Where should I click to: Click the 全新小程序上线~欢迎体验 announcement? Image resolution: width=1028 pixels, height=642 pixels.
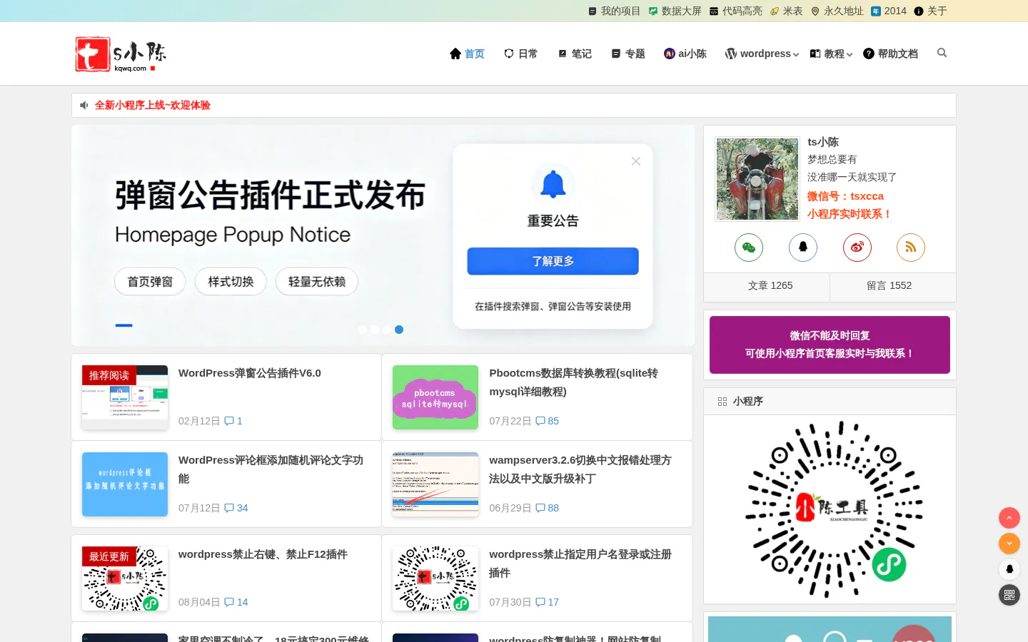coord(153,106)
